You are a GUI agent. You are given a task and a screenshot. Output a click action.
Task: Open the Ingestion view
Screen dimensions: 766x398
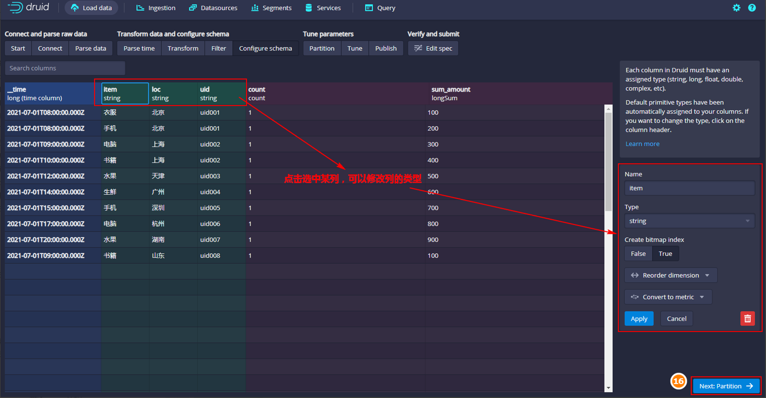point(156,8)
